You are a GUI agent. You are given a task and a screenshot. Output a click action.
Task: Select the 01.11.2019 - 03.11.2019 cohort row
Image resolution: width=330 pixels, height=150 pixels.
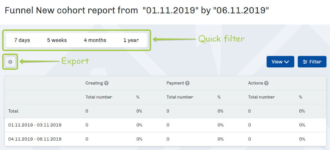point(165,125)
